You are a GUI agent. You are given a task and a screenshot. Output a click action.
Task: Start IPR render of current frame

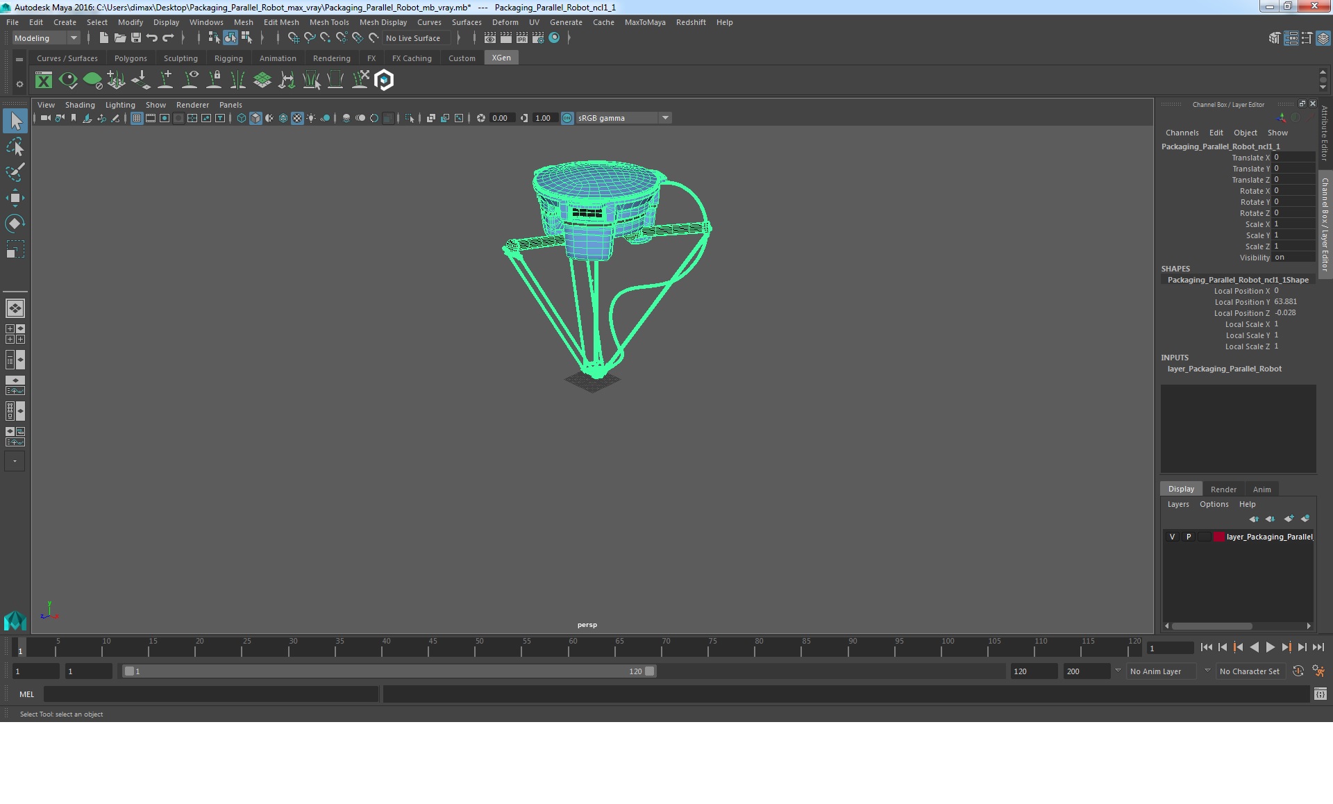(522, 38)
